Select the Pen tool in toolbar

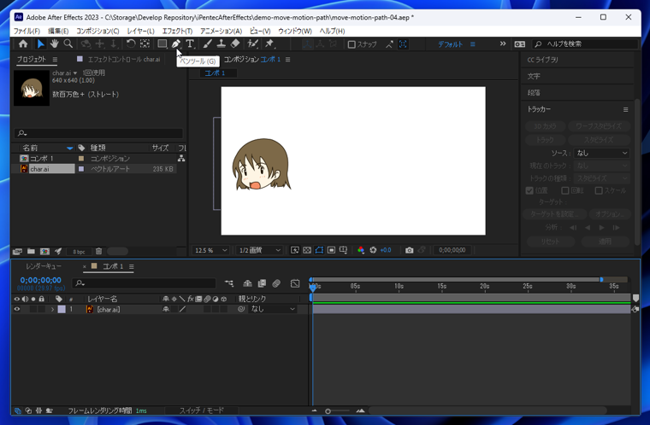point(176,44)
